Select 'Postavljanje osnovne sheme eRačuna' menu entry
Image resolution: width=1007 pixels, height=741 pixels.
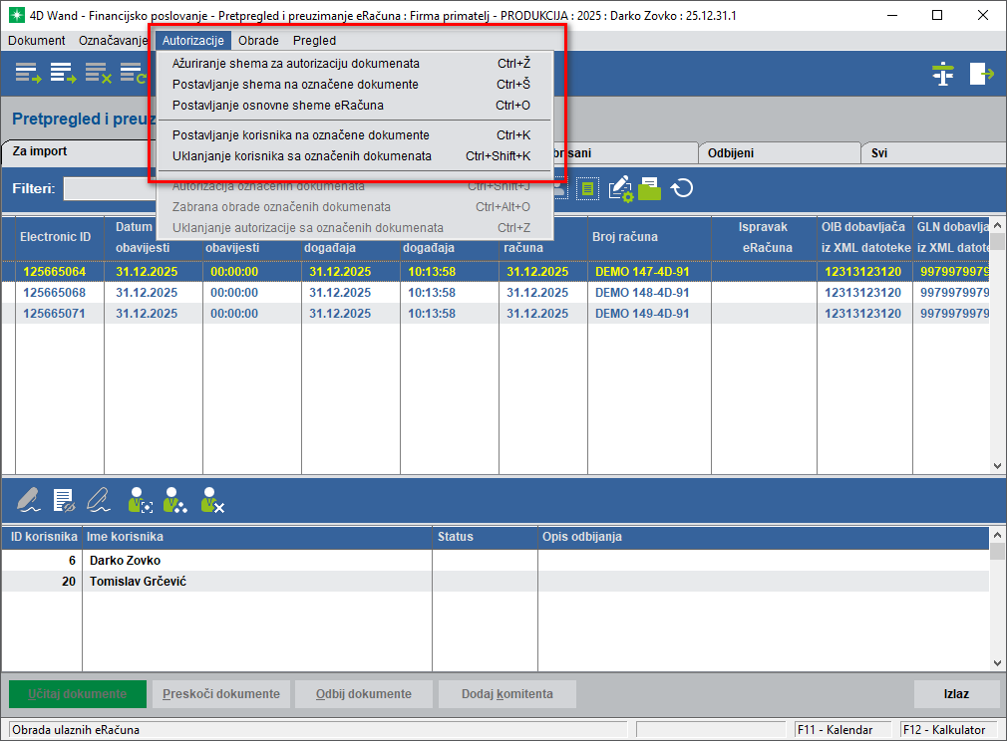(278, 106)
